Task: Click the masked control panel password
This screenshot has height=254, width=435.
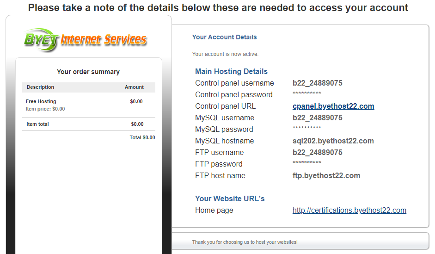Action: (x=307, y=93)
